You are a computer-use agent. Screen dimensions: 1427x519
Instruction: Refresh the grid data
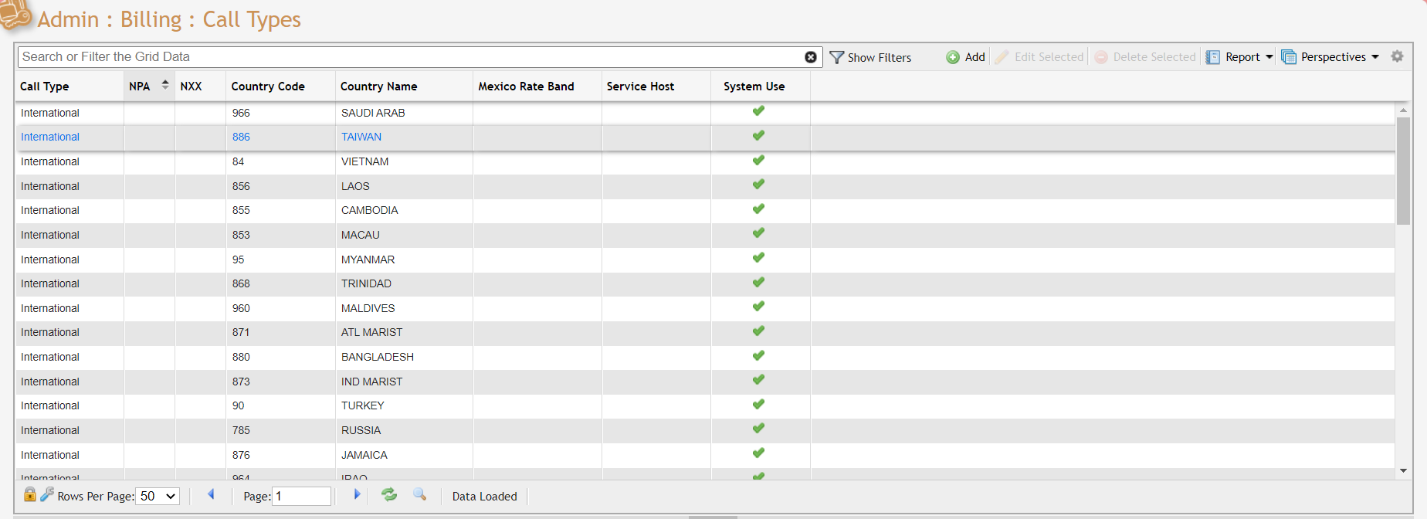389,495
